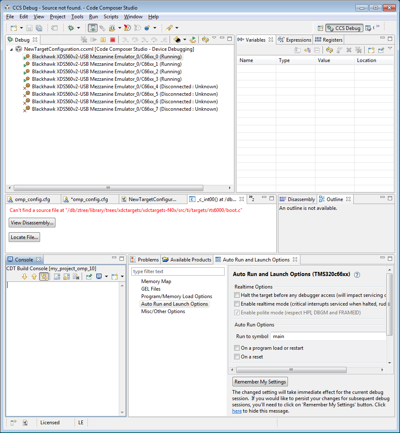Show hidden editor tabs via the »2 chevron

point(252,198)
